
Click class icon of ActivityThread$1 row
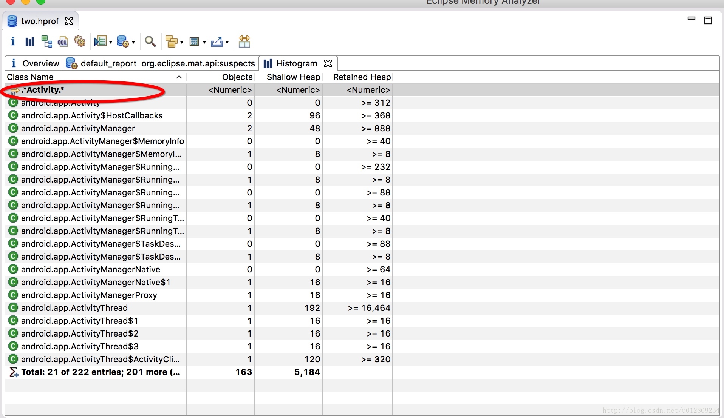[13, 321]
